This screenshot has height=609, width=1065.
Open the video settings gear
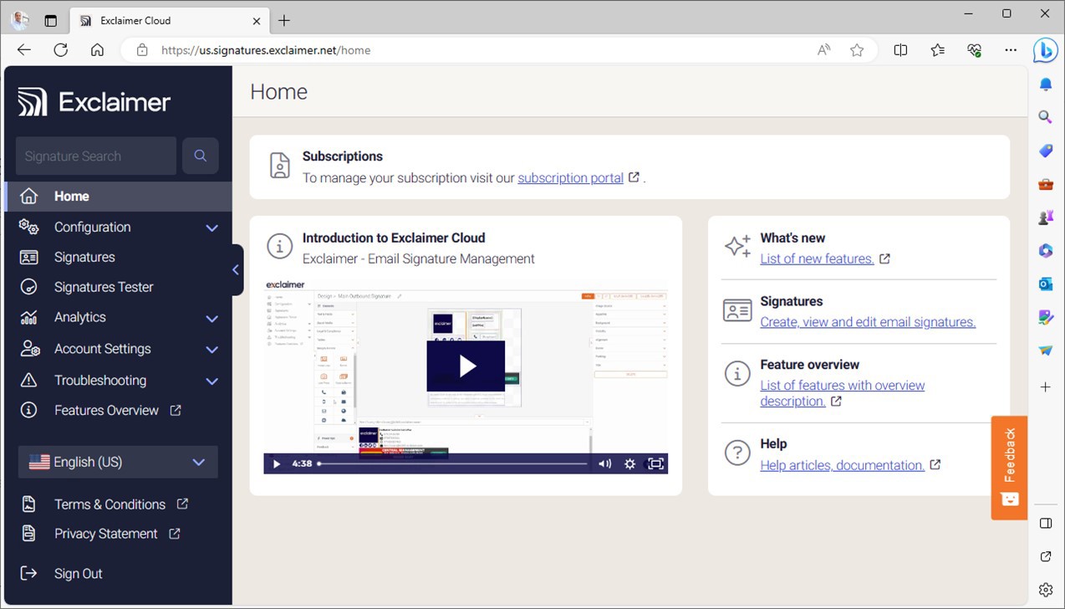click(630, 463)
